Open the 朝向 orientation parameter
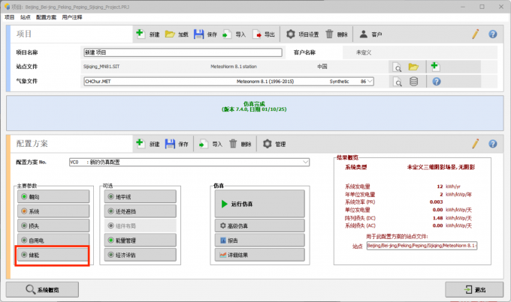This screenshot has height=302, width=511. (x=53, y=196)
